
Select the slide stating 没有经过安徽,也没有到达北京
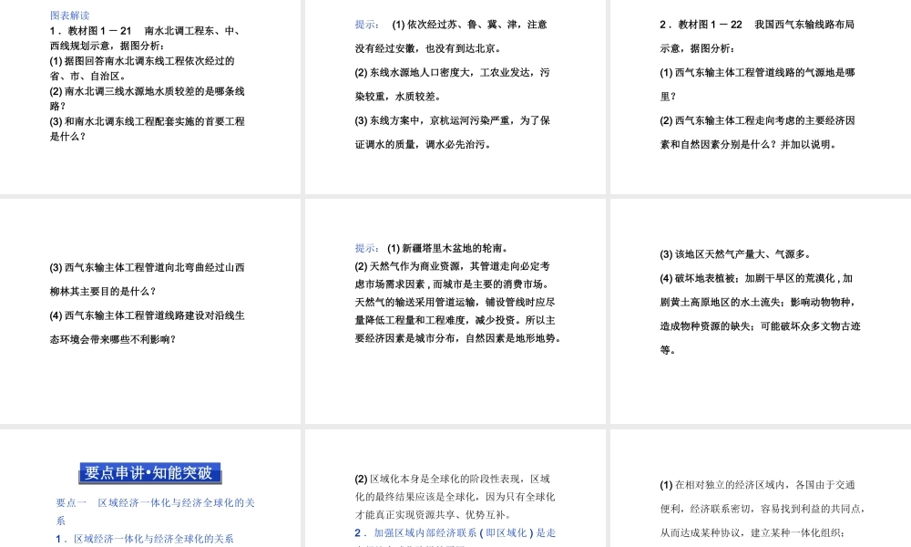(455, 96)
